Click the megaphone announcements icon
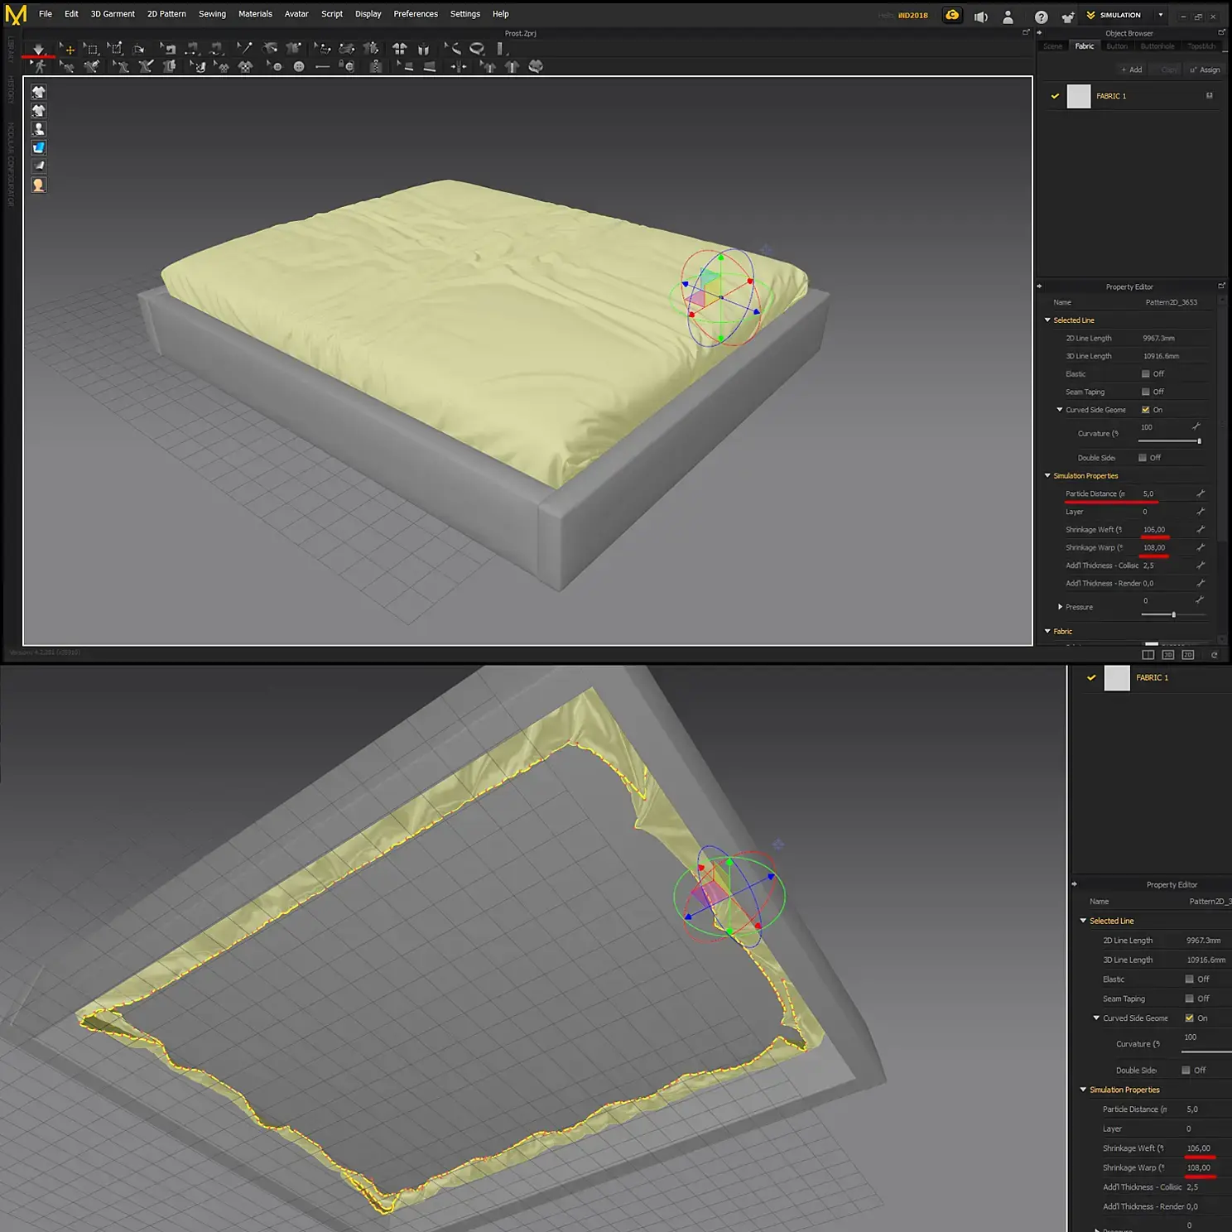The width and height of the screenshot is (1232, 1232). [981, 17]
